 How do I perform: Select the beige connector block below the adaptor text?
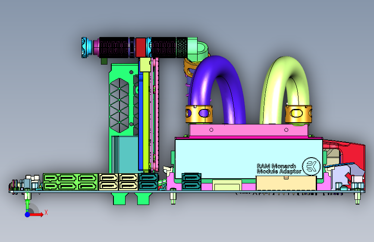click(286, 183)
